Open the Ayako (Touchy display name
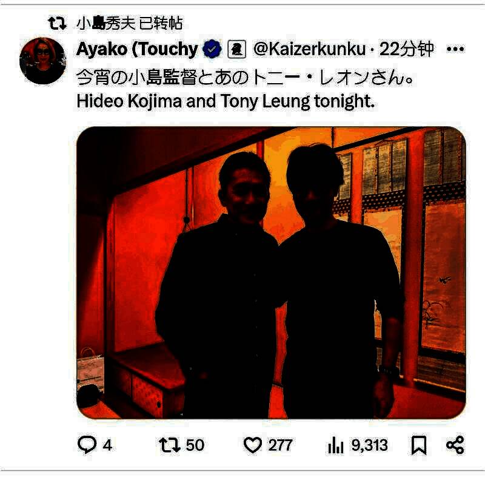 [137, 49]
